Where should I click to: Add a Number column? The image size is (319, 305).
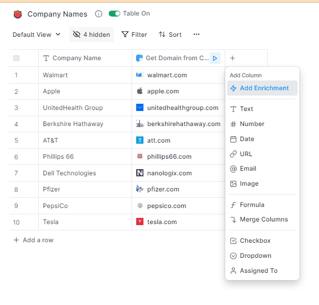tap(262, 124)
